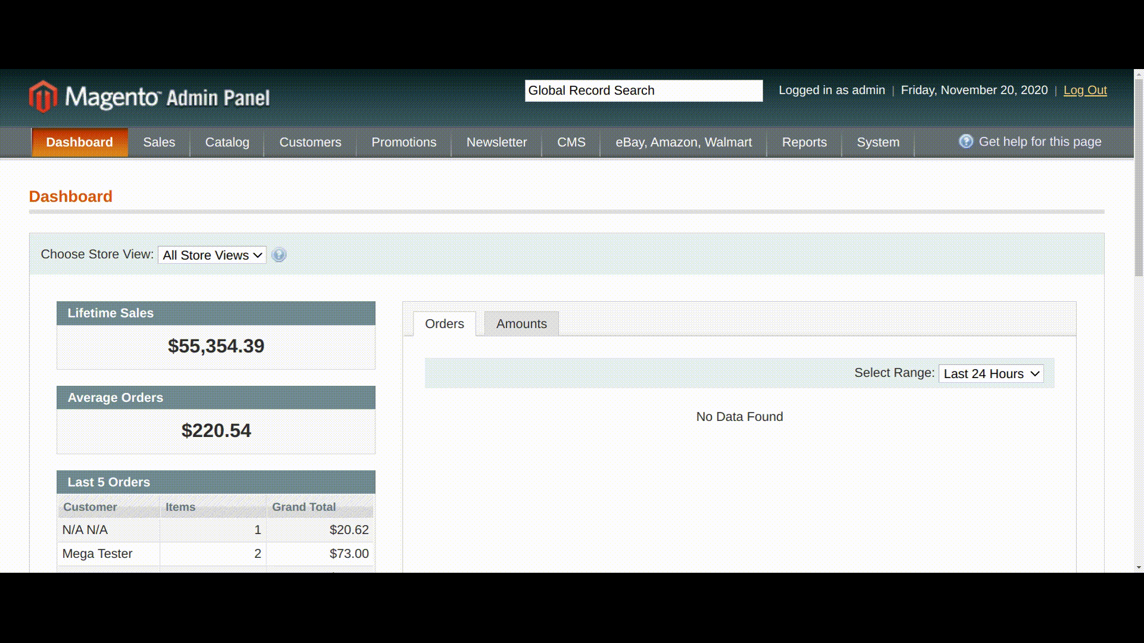Image resolution: width=1144 pixels, height=643 pixels.
Task: Open the eBay, Amazon, Walmart menu
Action: click(683, 142)
